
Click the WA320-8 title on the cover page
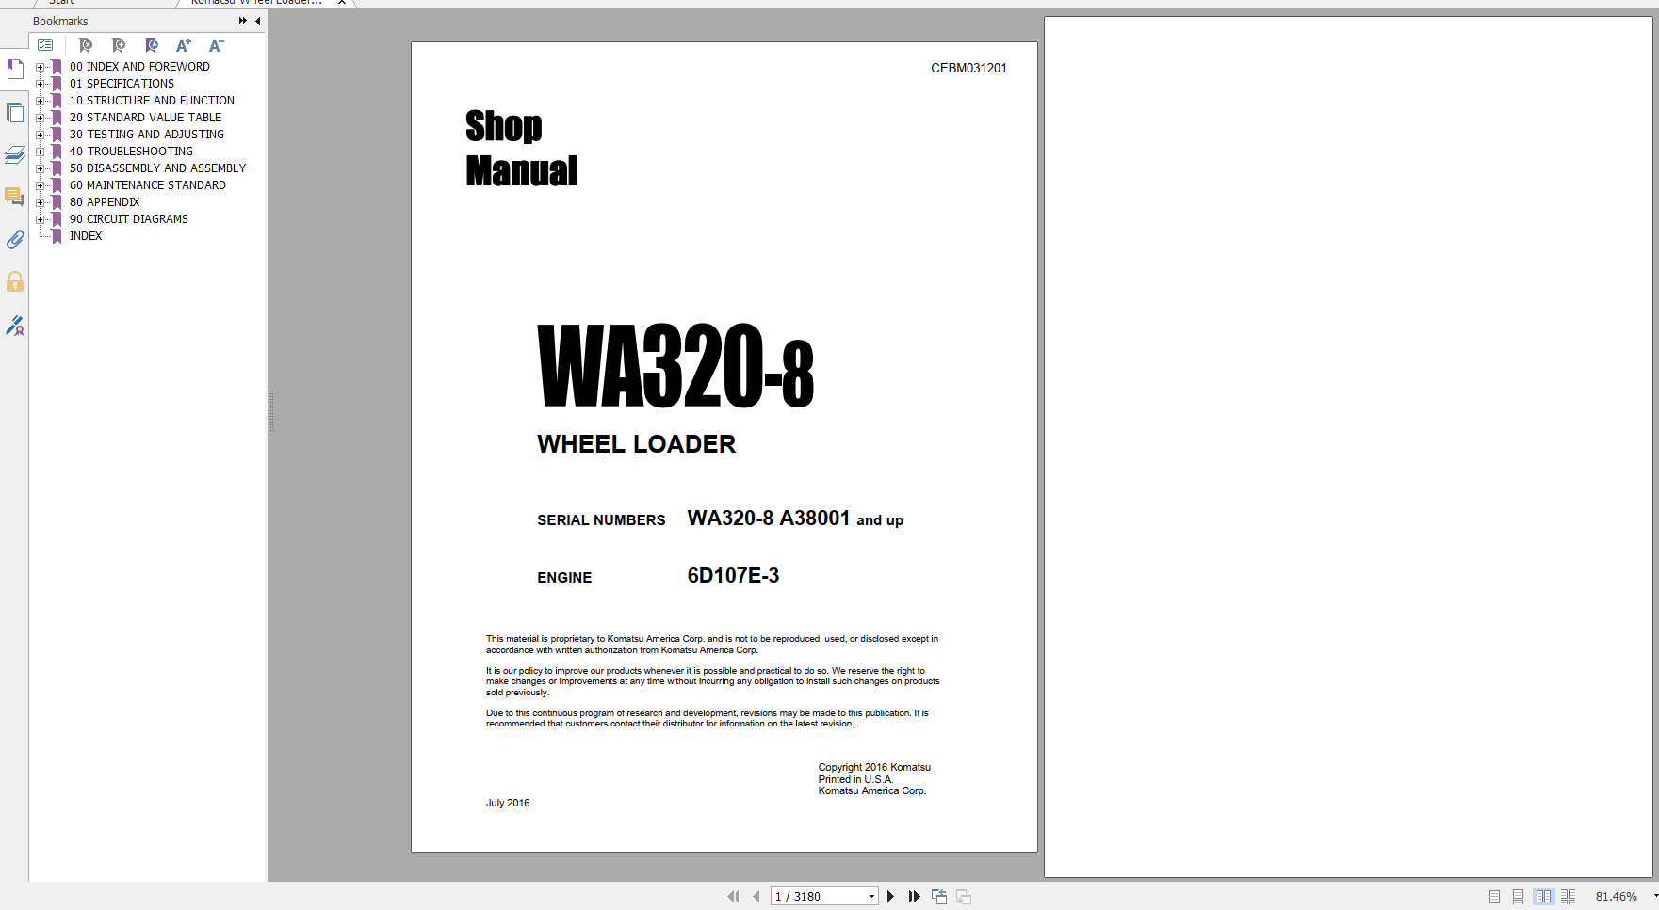tap(675, 366)
